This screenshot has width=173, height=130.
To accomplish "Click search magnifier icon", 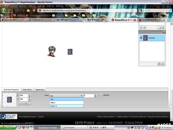I will (170, 10).
